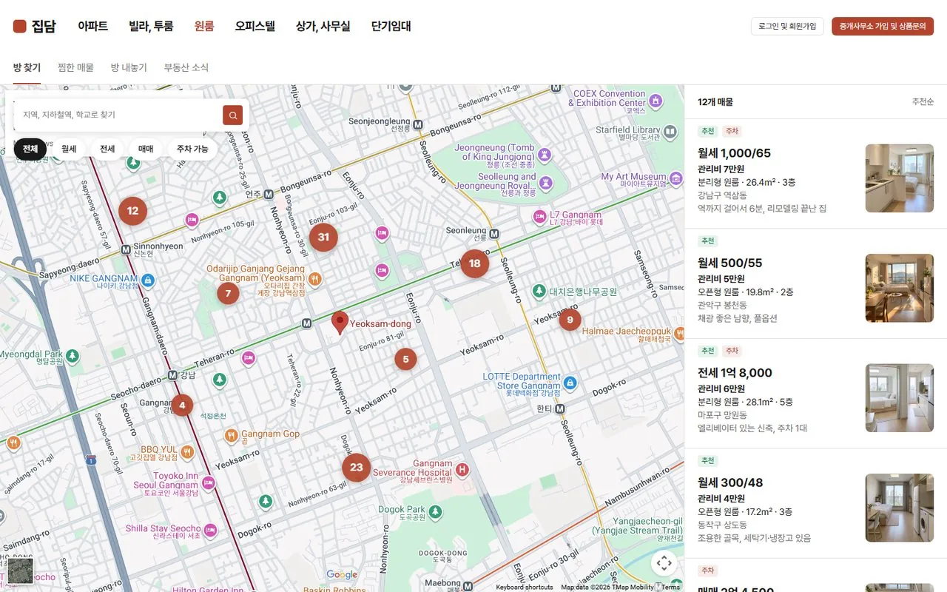This screenshot has width=947, height=592.
Task: Open the 전세 1억 8,000 listing photo
Action: [900, 398]
